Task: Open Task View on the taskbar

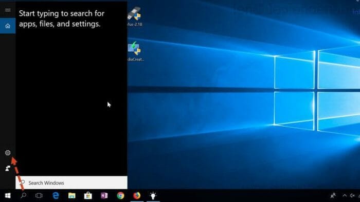Action: (x=39, y=196)
